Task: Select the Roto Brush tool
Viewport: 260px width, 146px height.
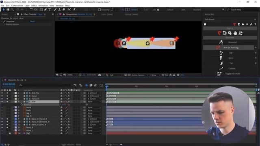Action: click(x=69, y=10)
